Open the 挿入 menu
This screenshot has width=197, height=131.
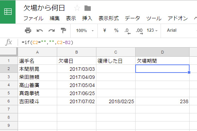87,18
